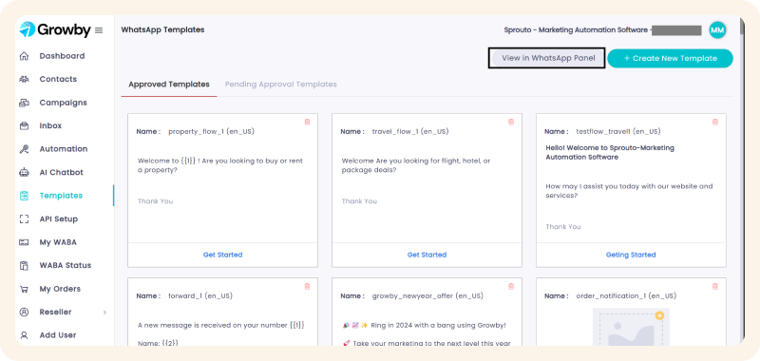Open Contacts from the sidebar
Viewport: 760px width, 361px height.
(x=58, y=79)
